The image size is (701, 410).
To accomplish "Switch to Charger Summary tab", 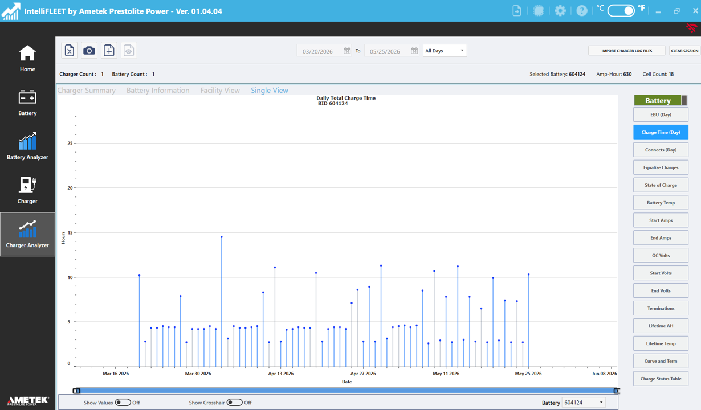I will coord(87,90).
